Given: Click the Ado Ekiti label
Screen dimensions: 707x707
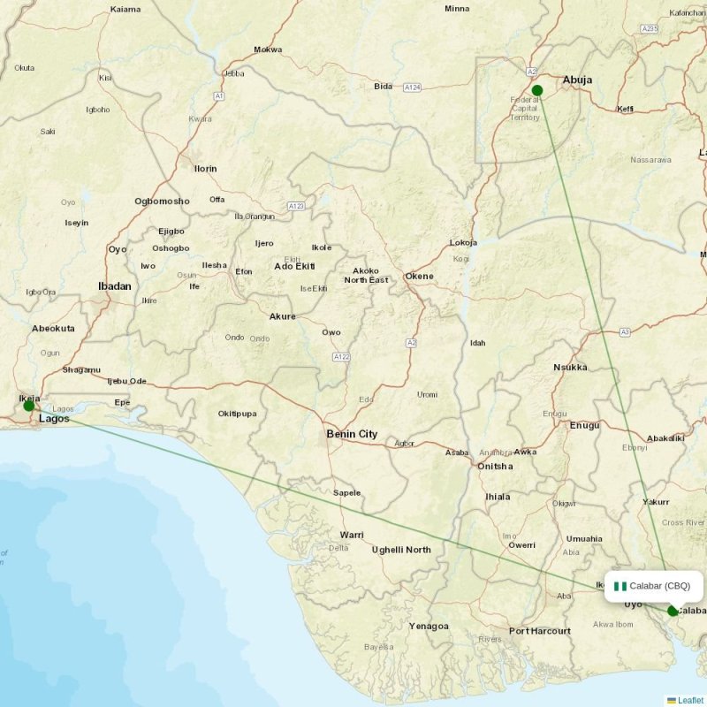Looking at the screenshot, I should click(294, 267).
